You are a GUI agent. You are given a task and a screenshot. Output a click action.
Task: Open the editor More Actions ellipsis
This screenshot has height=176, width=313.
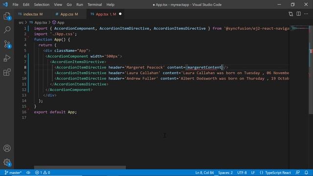click(x=306, y=14)
